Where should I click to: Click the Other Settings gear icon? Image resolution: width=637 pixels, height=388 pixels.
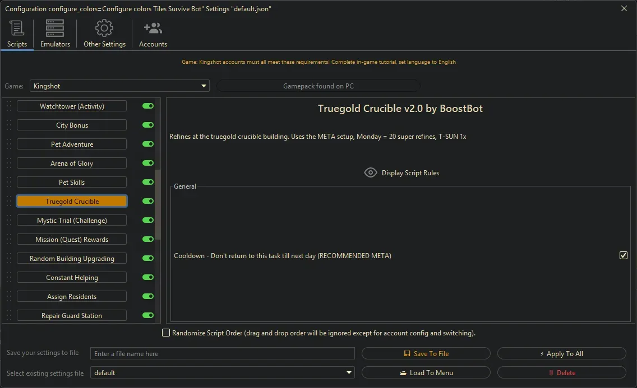click(x=104, y=27)
